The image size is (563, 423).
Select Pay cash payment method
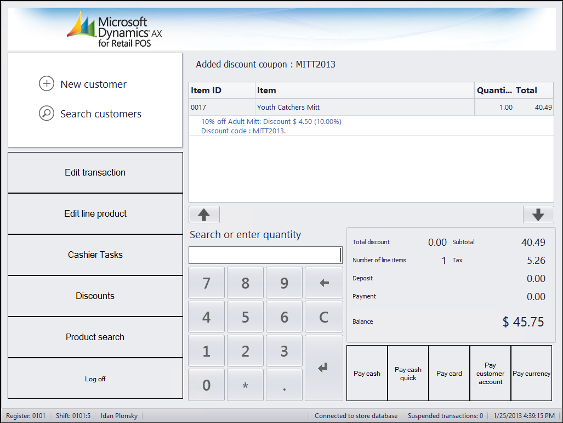367,373
